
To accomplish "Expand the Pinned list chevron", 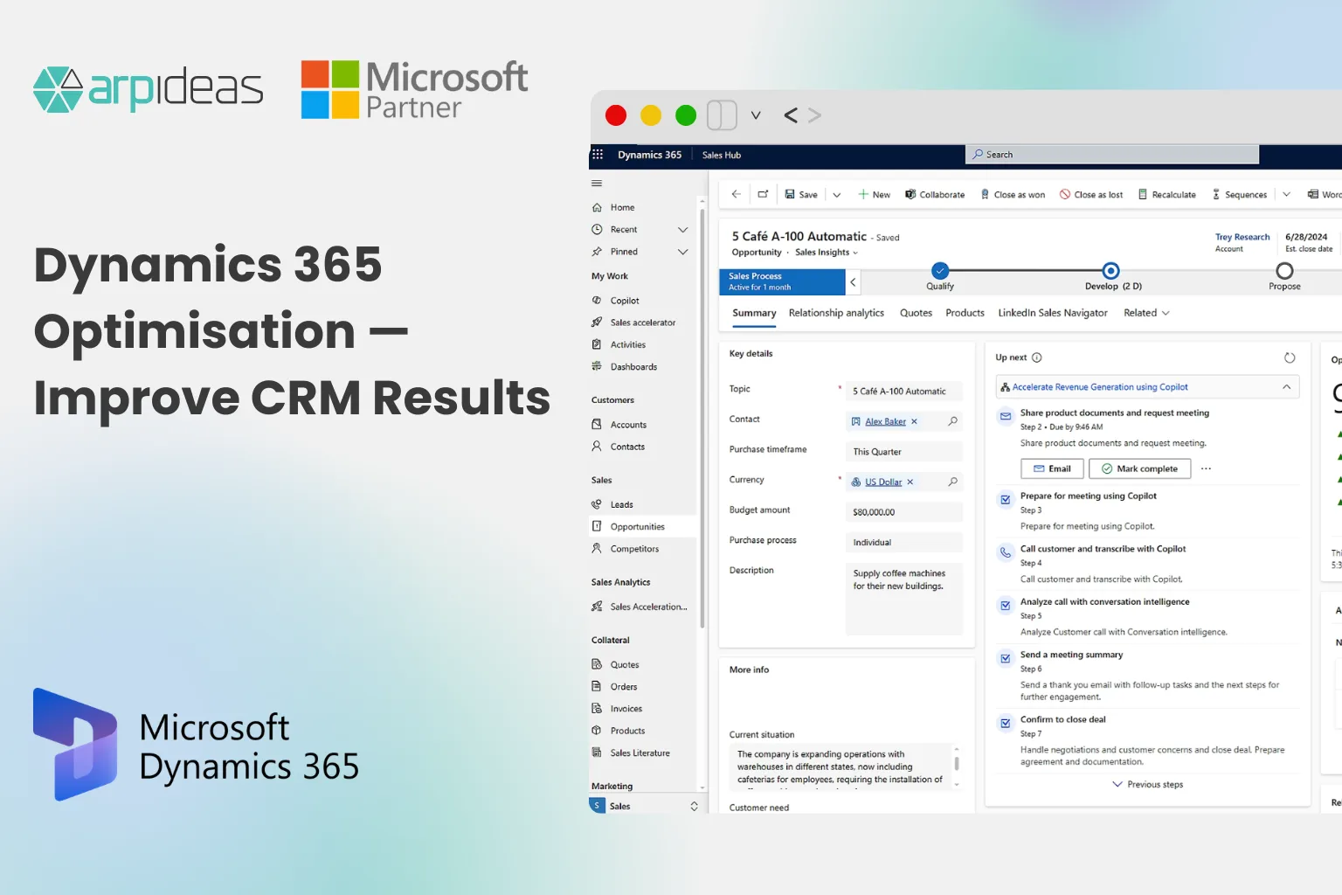I will click(x=683, y=252).
